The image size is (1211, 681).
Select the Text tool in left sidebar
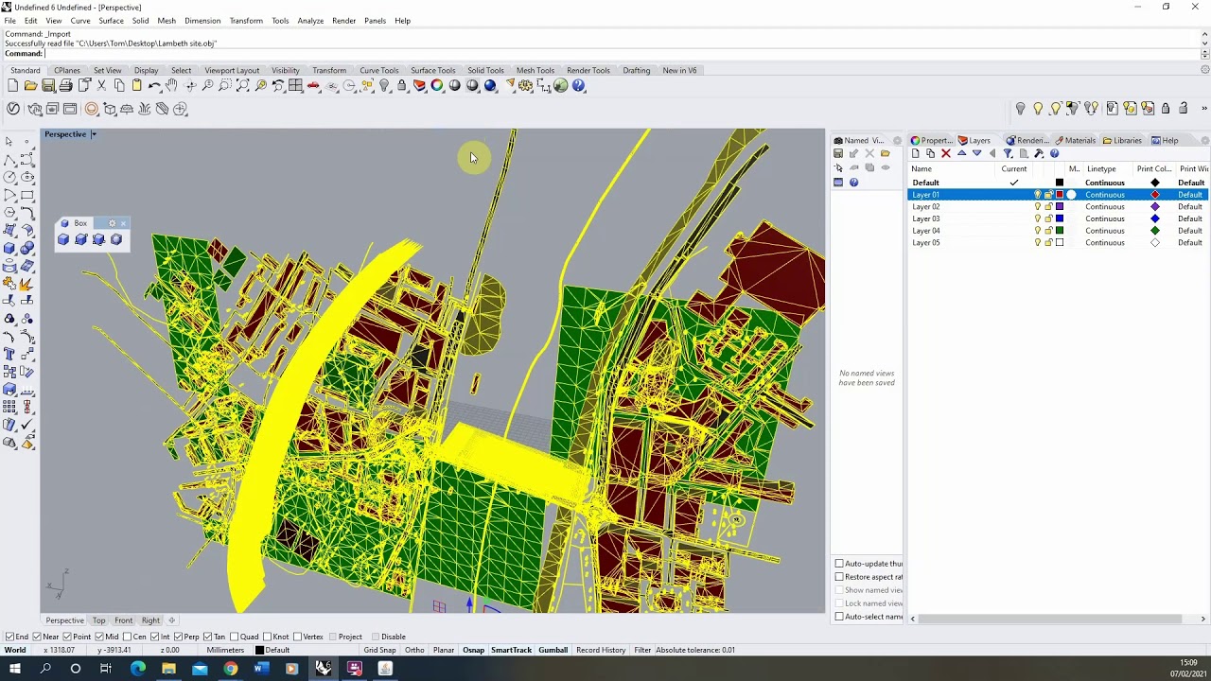(x=9, y=355)
